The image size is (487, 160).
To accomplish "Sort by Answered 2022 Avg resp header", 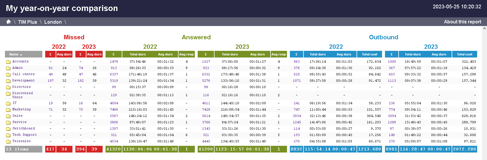I will coord(186,54).
